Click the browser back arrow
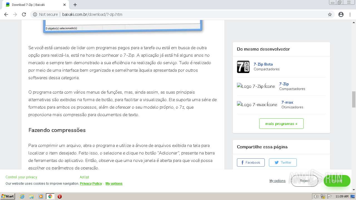Viewport: 356px width, 200px height. tap(6, 14)
